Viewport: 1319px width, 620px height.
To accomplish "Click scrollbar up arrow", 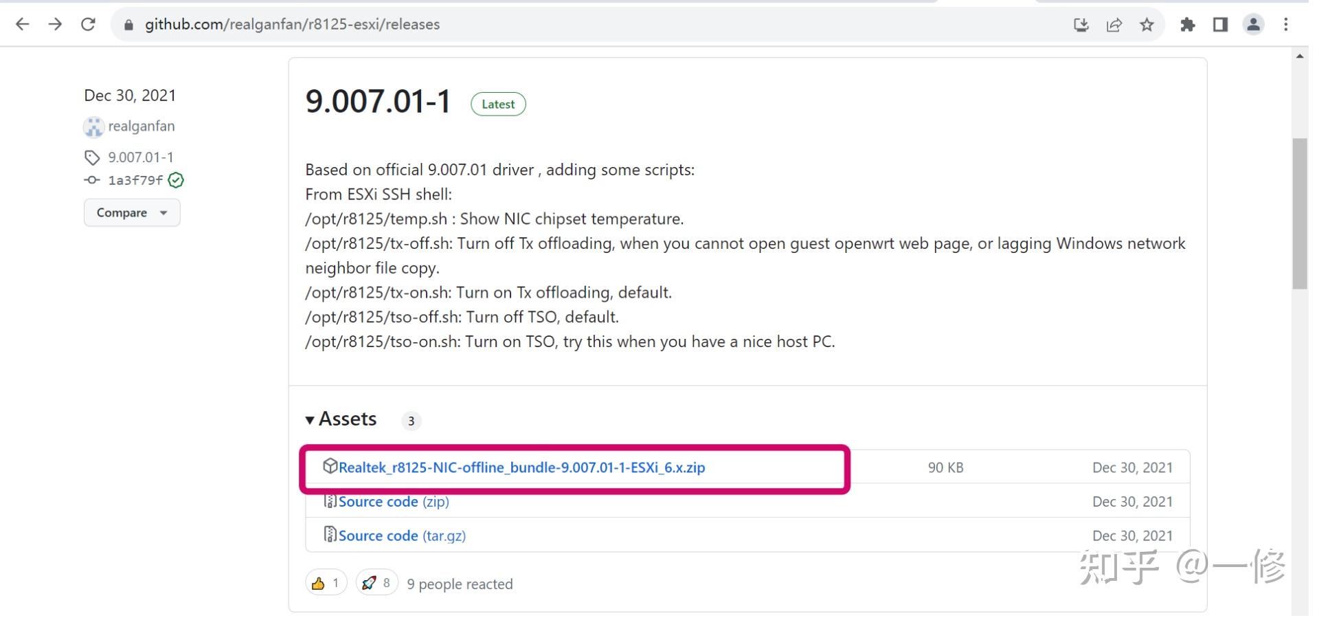I will pyautogui.click(x=1299, y=56).
